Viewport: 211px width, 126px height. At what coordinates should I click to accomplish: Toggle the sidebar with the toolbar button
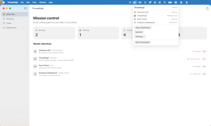pos(26,8)
